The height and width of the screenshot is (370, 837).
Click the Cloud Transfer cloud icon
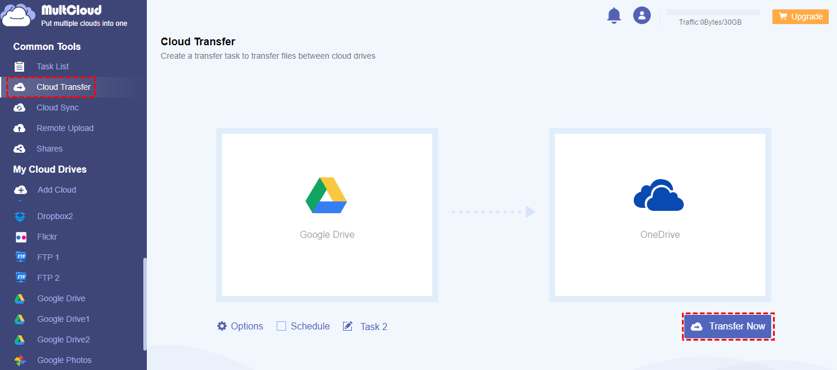coord(19,87)
